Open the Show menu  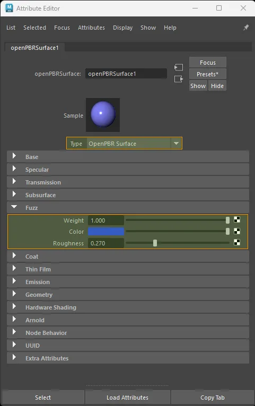coord(148,28)
